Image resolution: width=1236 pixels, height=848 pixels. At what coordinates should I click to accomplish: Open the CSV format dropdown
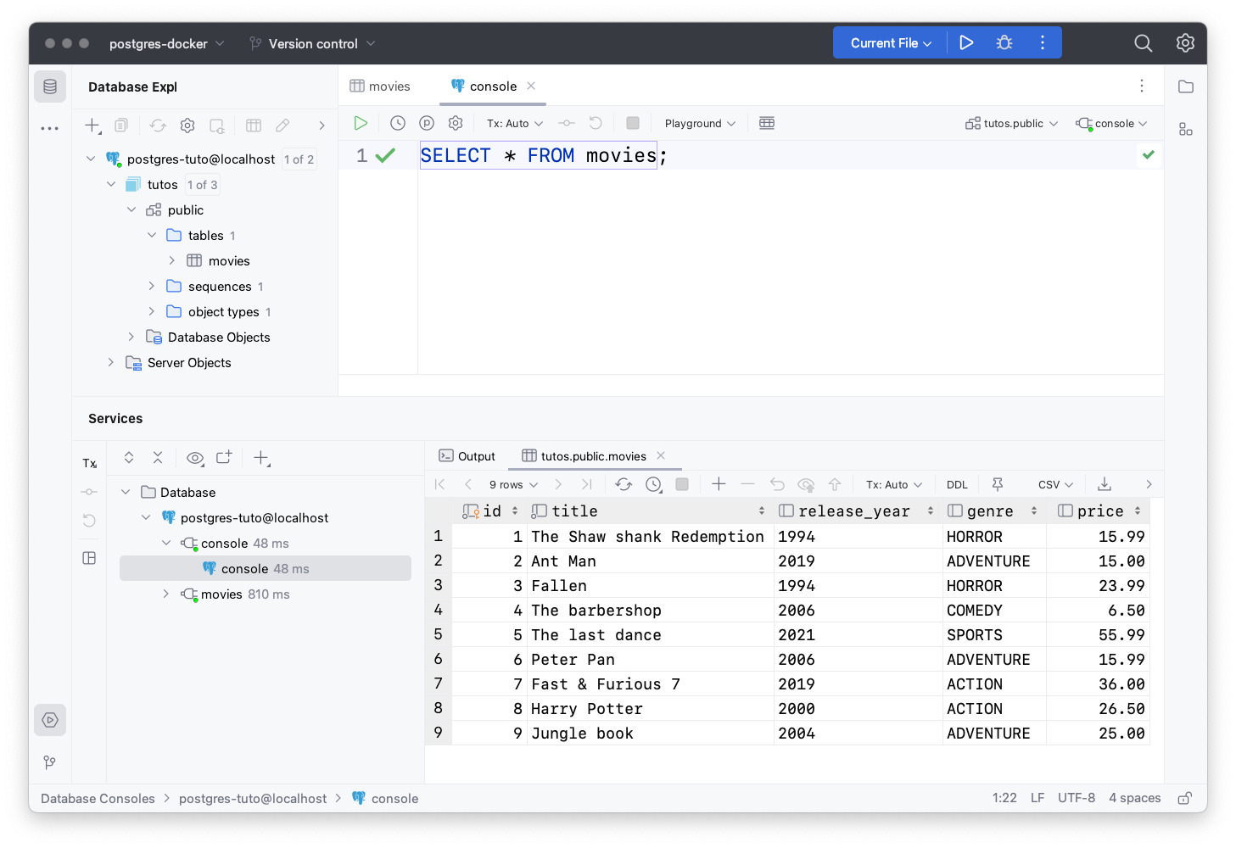pos(1055,484)
